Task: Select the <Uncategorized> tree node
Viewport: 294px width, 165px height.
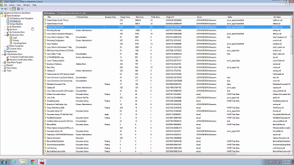Action: click(x=19, y=43)
